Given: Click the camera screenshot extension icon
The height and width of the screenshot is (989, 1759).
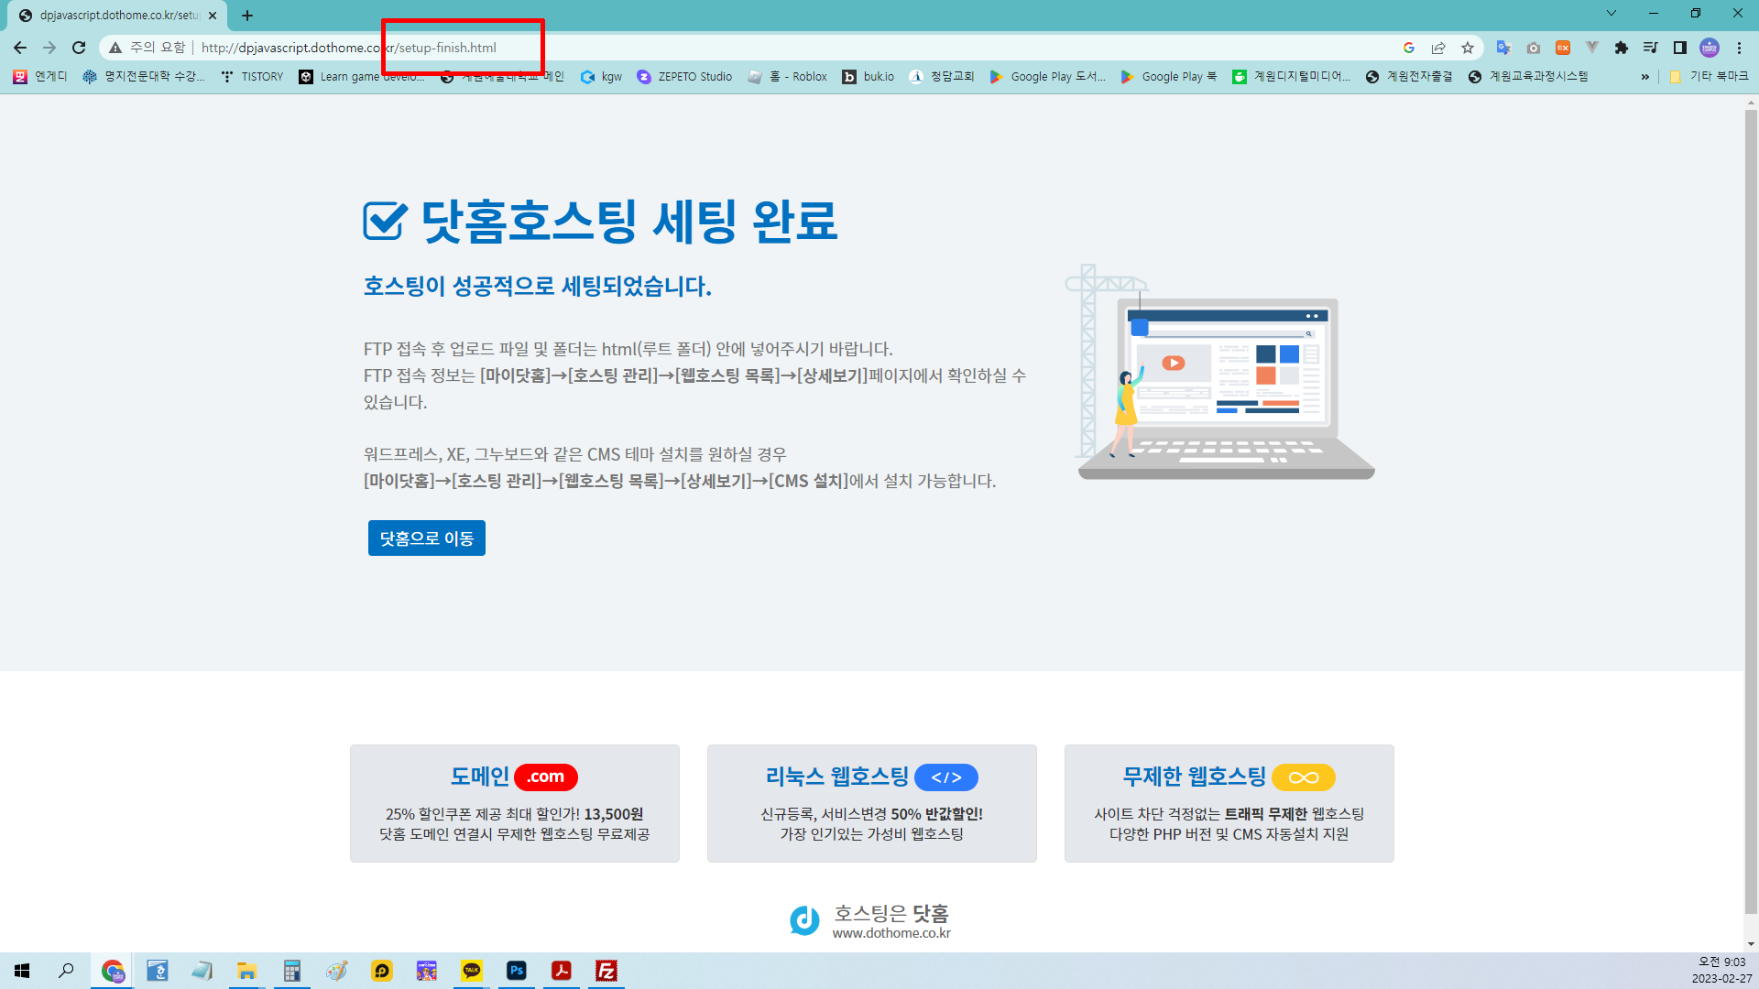Looking at the screenshot, I should pos(1533,48).
